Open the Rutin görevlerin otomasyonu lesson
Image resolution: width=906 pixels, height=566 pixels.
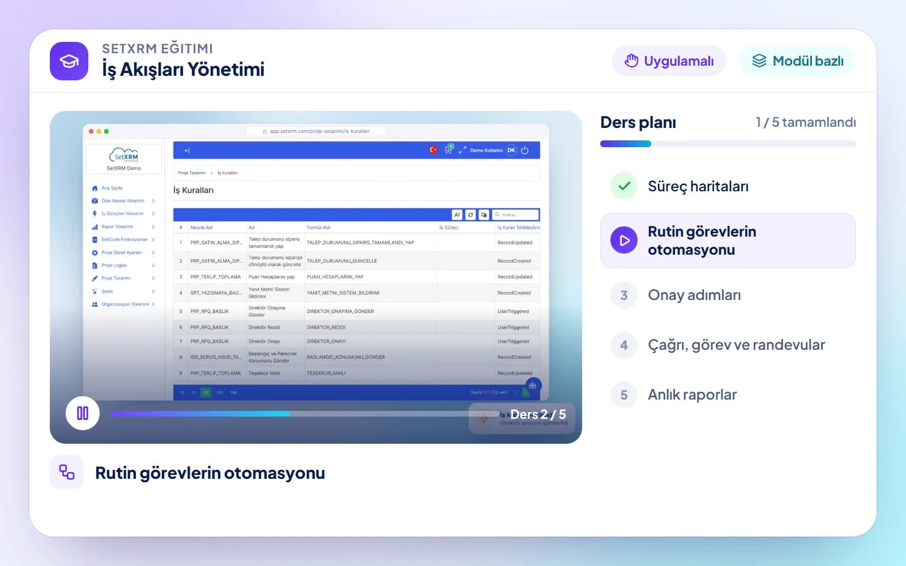[x=728, y=241]
